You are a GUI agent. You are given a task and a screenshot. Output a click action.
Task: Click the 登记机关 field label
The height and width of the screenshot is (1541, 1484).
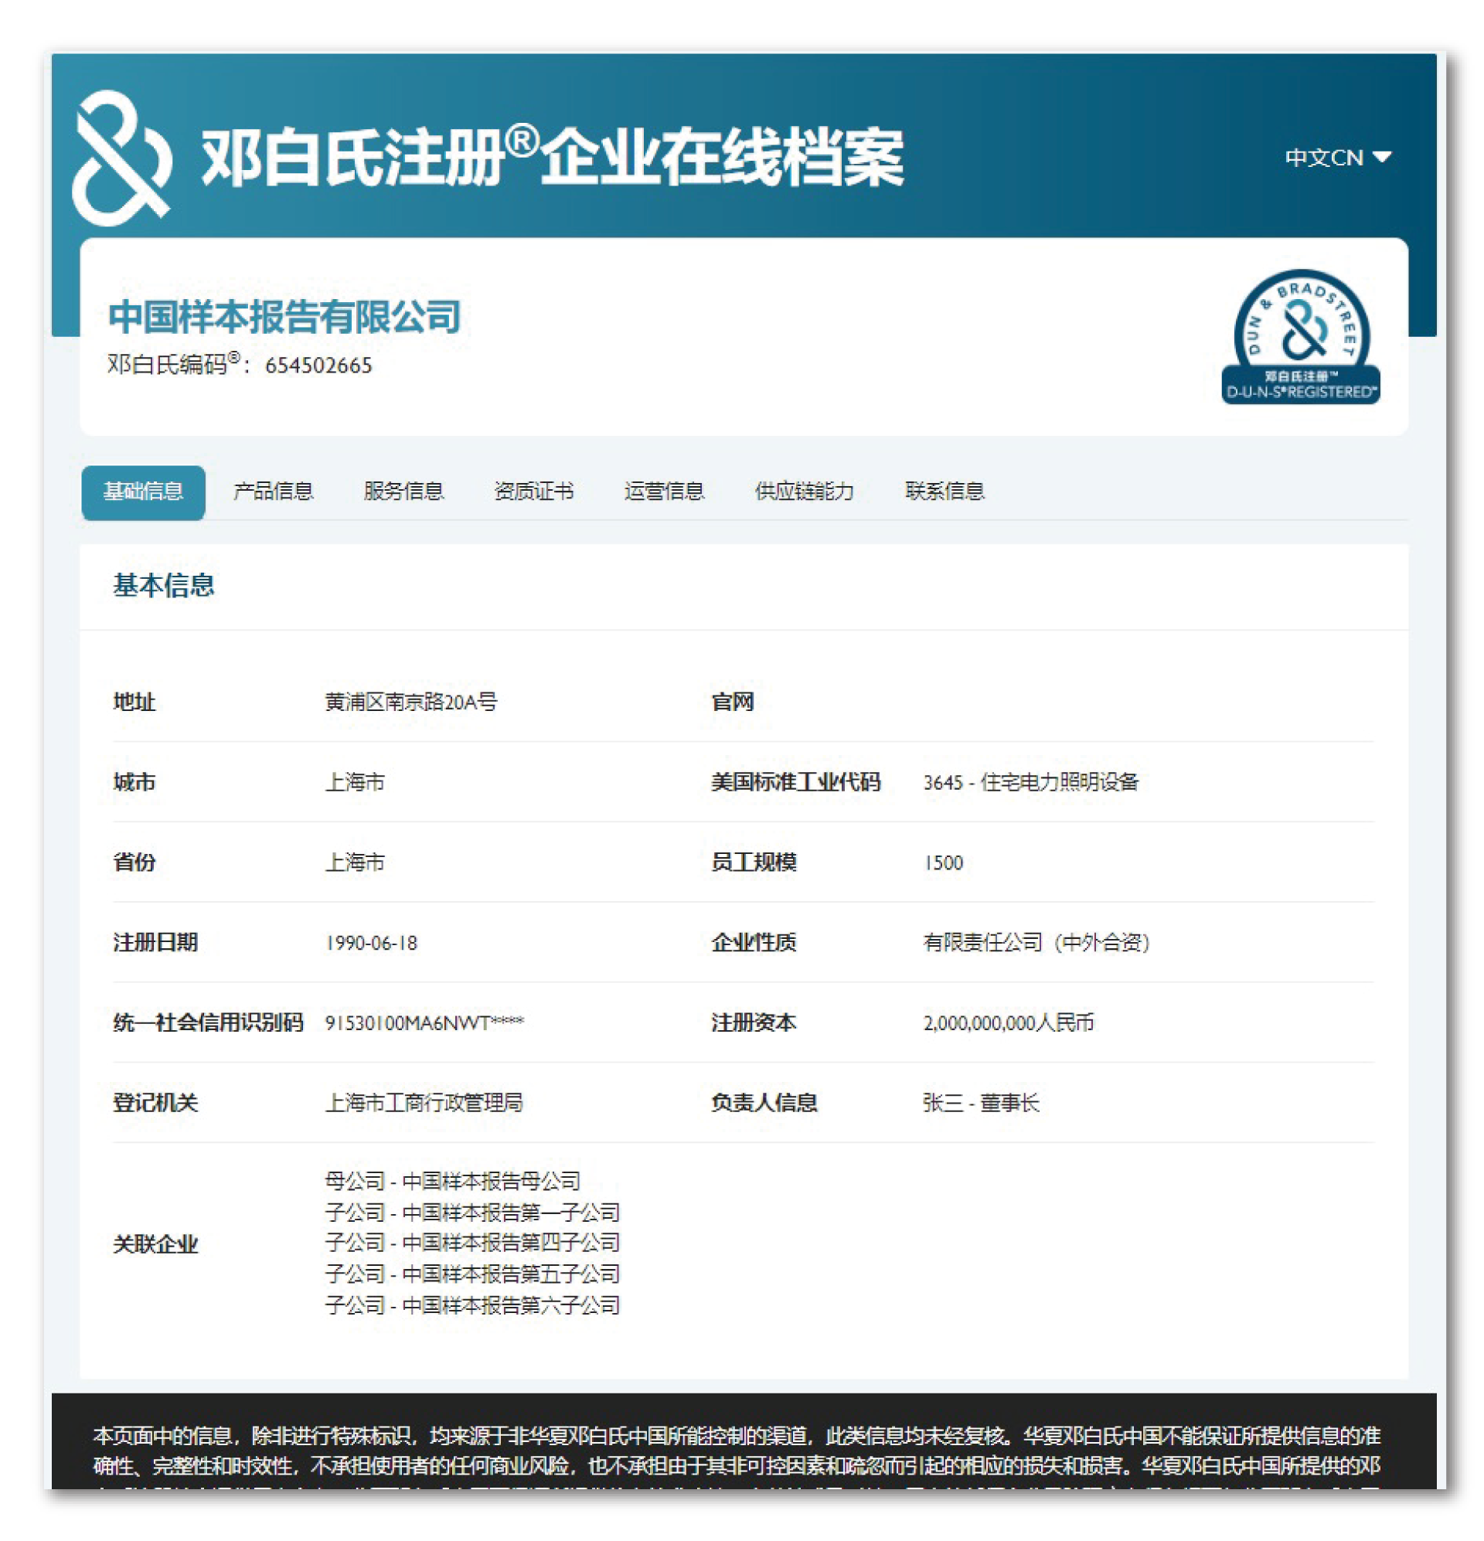[x=155, y=1104]
